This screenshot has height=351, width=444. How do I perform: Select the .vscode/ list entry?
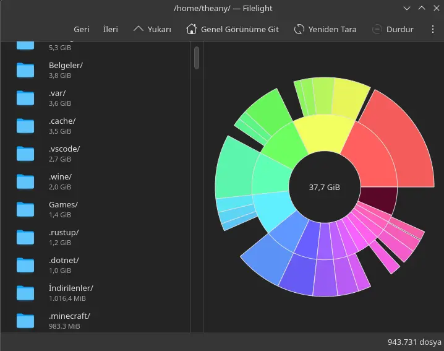coord(95,154)
